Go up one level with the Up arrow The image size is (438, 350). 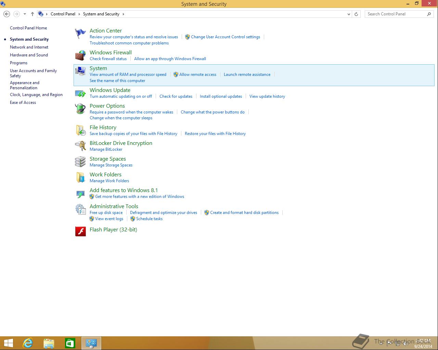pyautogui.click(x=33, y=14)
